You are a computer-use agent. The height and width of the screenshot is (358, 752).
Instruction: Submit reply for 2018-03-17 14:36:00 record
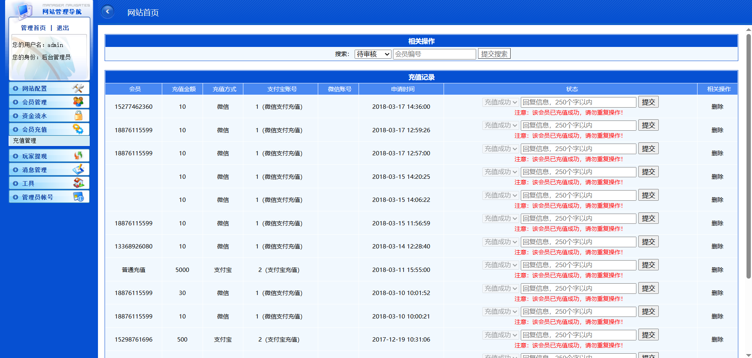coord(648,102)
